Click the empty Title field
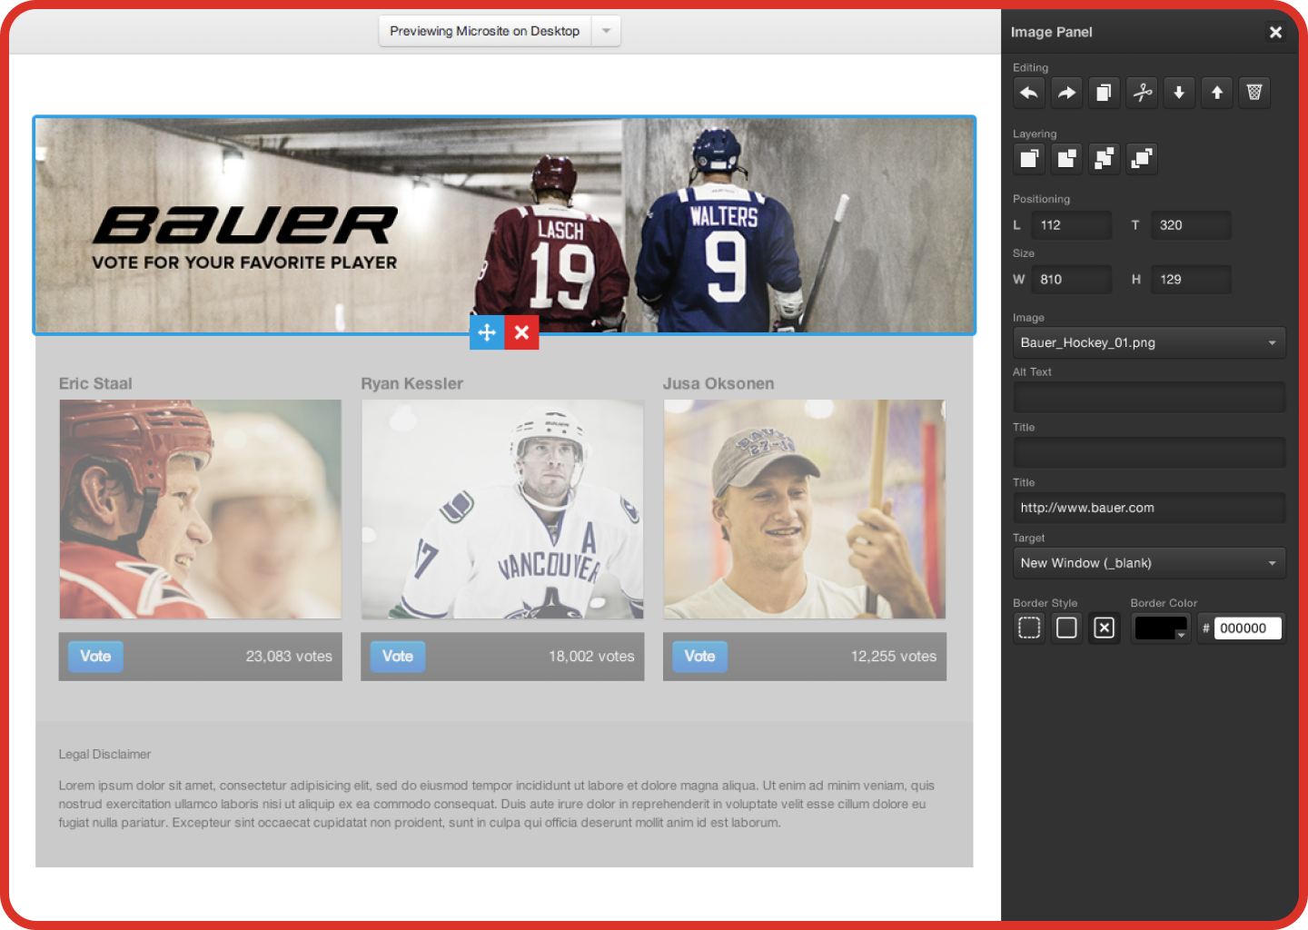The image size is (1308, 930). tap(1149, 452)
